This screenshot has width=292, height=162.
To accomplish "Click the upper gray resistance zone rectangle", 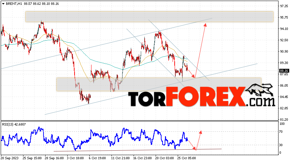I will (149, 17).
